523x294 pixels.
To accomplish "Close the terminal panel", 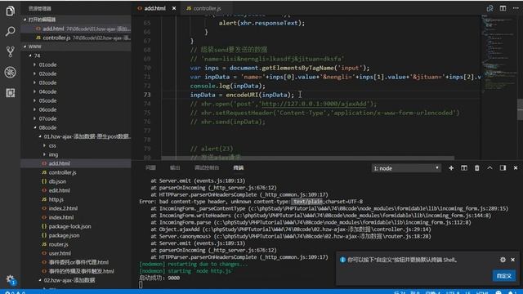I will point(516,168).
